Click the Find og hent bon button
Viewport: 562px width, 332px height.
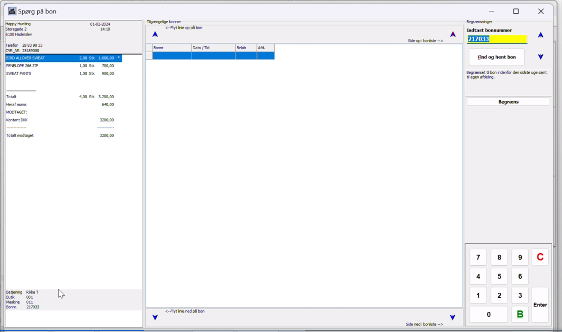tap(496, 57)
